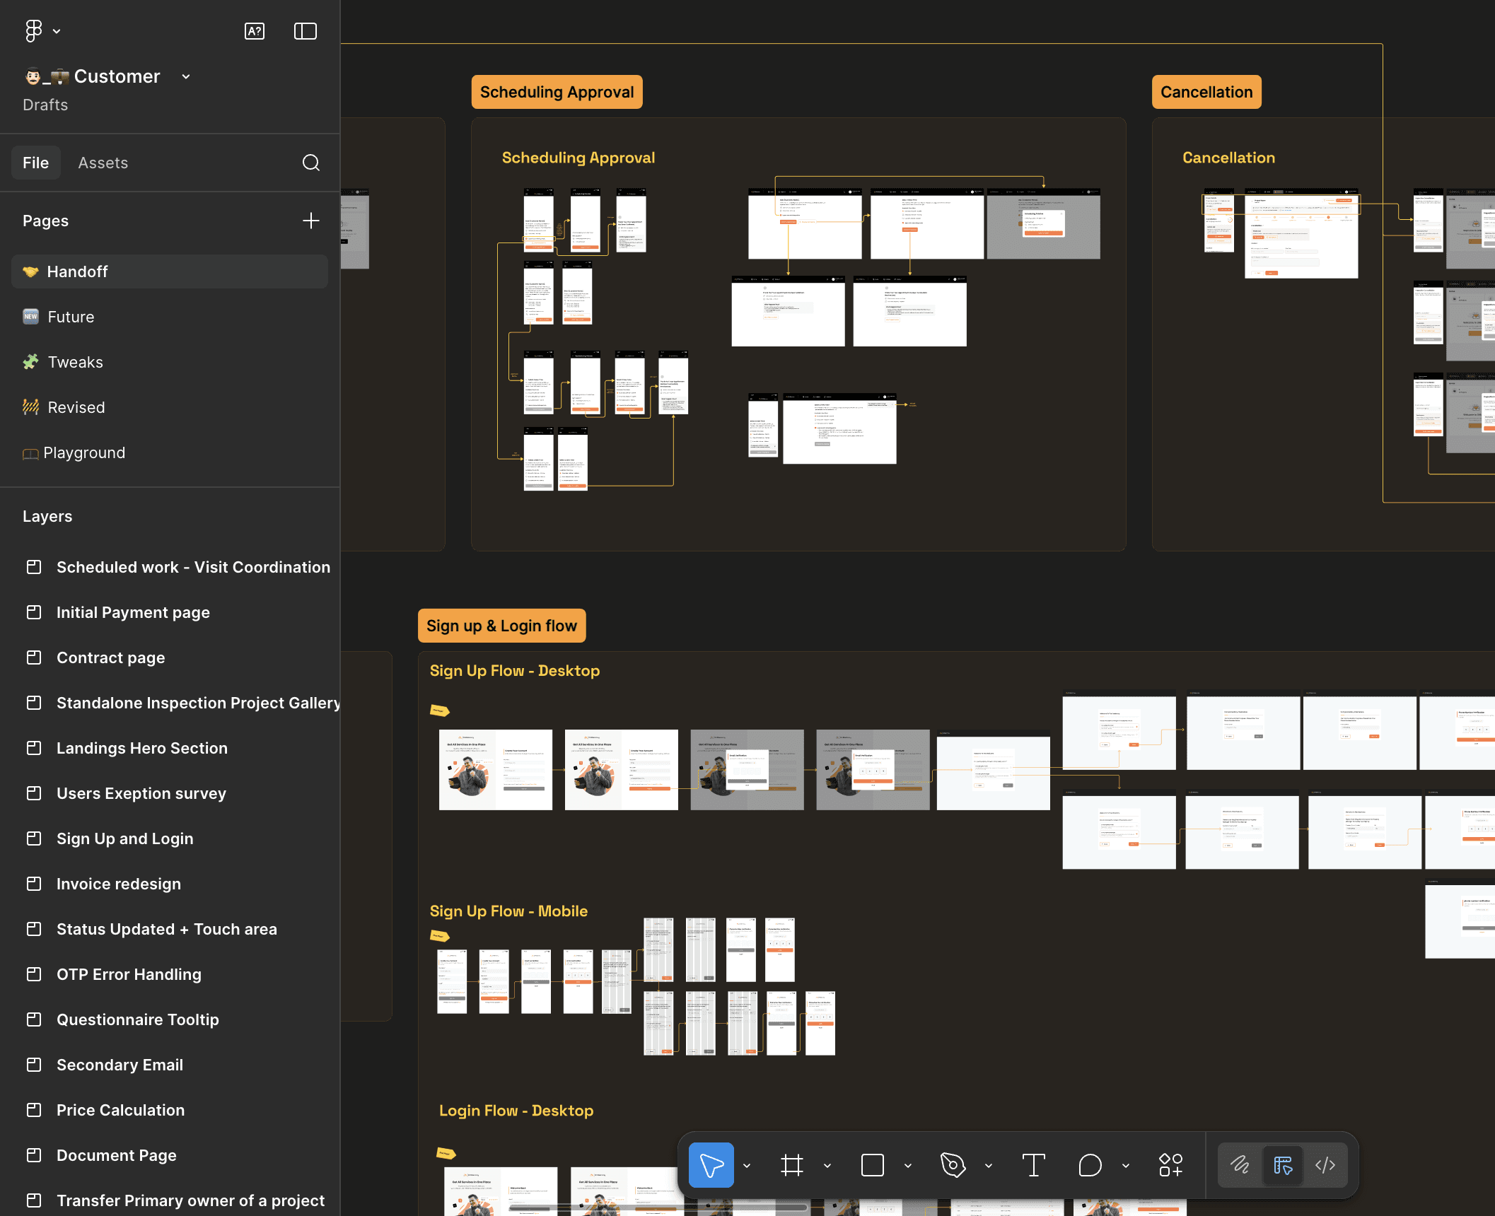
Task: Open the Actions components tool
Action: click(1170, 1165)
